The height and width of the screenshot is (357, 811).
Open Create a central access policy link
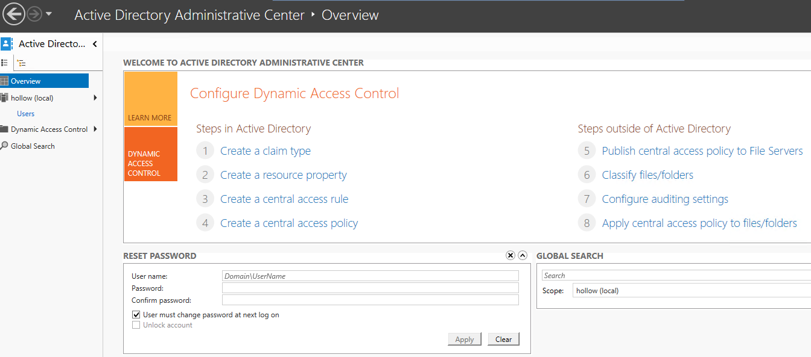pyautogui.click(x=289, y=223)
